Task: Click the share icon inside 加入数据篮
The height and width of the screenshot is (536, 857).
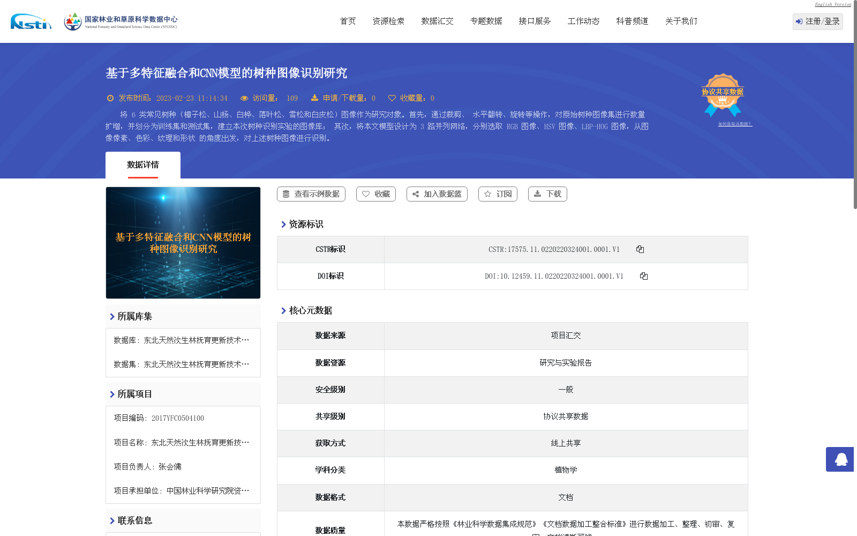Action: (x=416, y=194)
